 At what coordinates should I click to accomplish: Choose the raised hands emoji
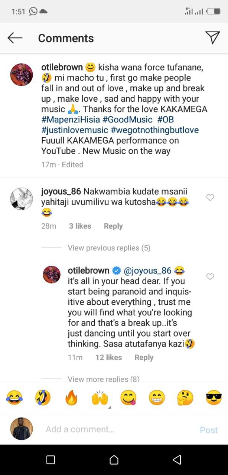pyautogui.click(x=100, y=396)
